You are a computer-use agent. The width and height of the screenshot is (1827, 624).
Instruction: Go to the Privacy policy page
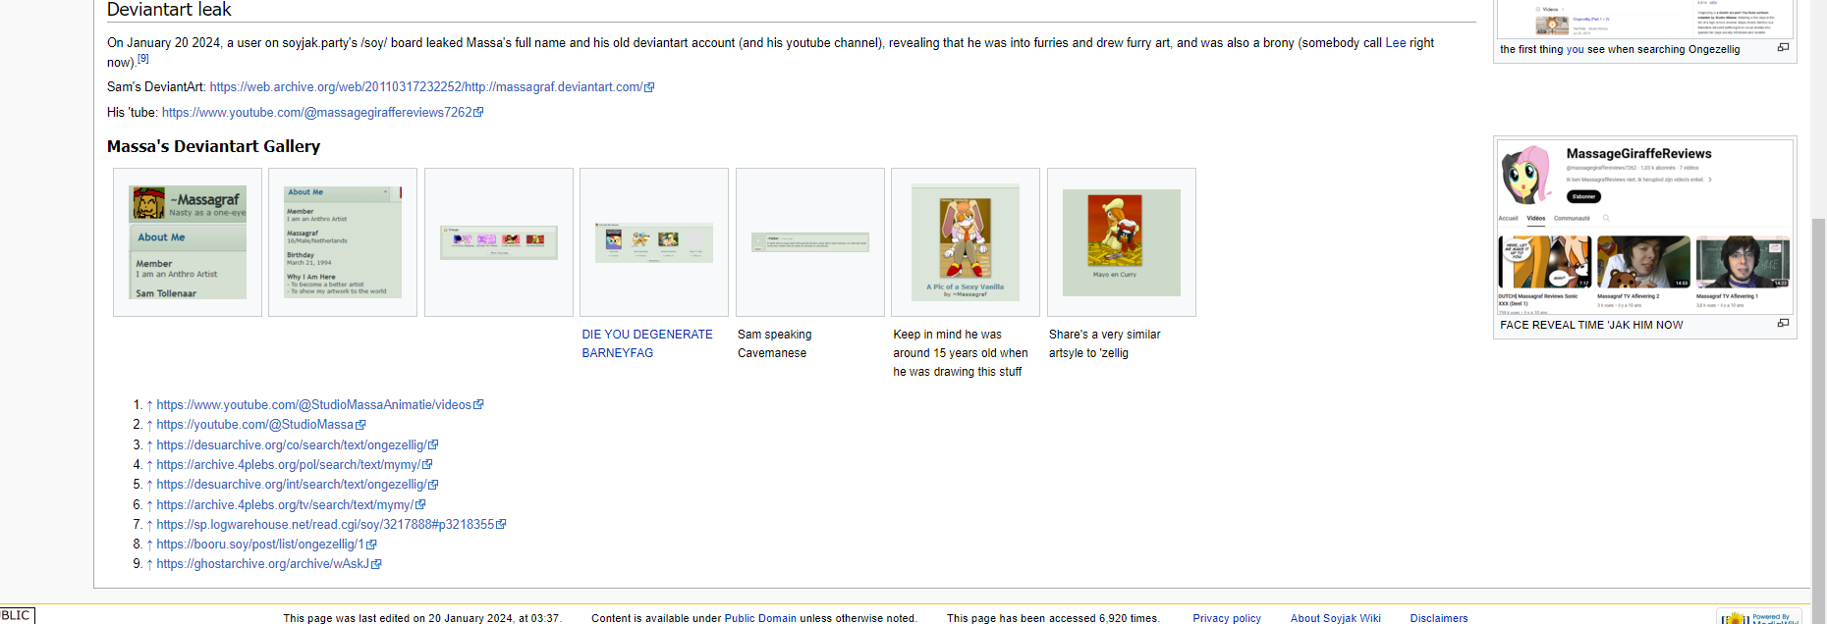click(x=1226, y=618)
